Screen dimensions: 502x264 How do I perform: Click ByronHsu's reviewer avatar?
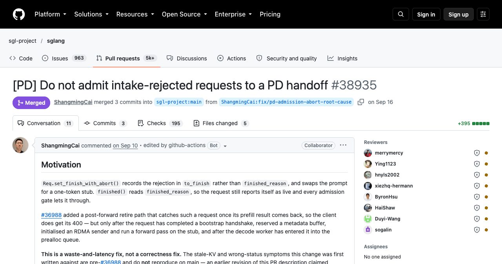(x=368, y=197)
